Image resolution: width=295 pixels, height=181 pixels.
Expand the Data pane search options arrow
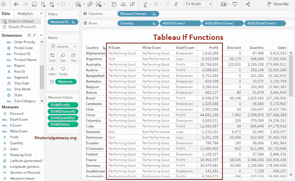[x=41, y=35]
